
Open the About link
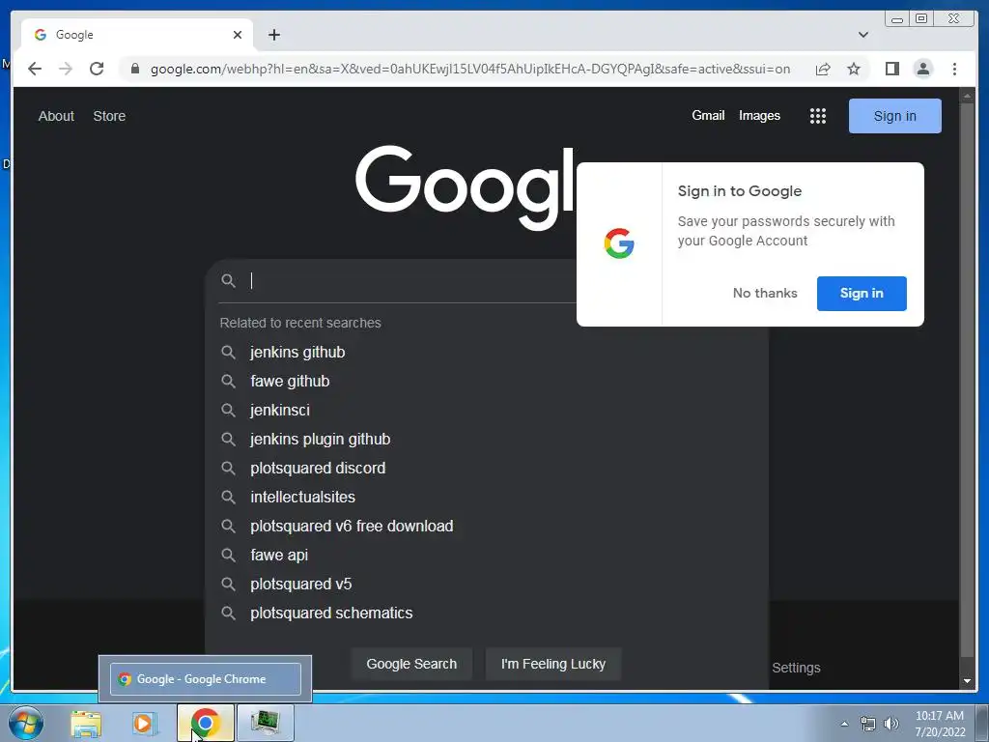56,116
